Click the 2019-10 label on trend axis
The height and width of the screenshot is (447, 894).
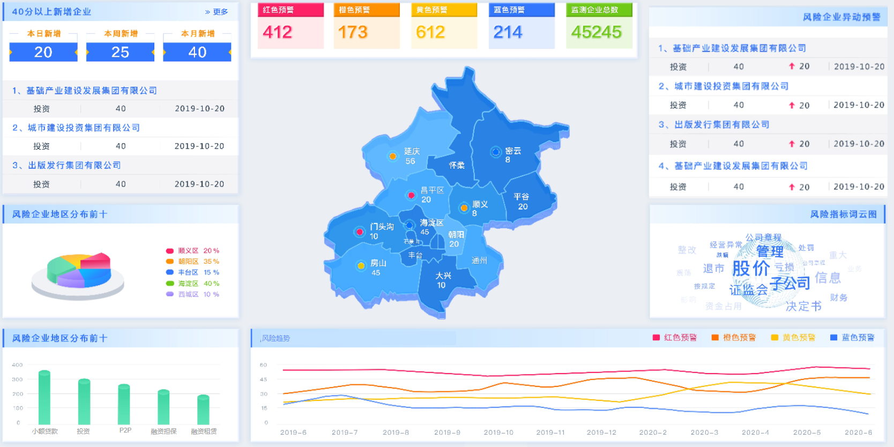[498, 433]
